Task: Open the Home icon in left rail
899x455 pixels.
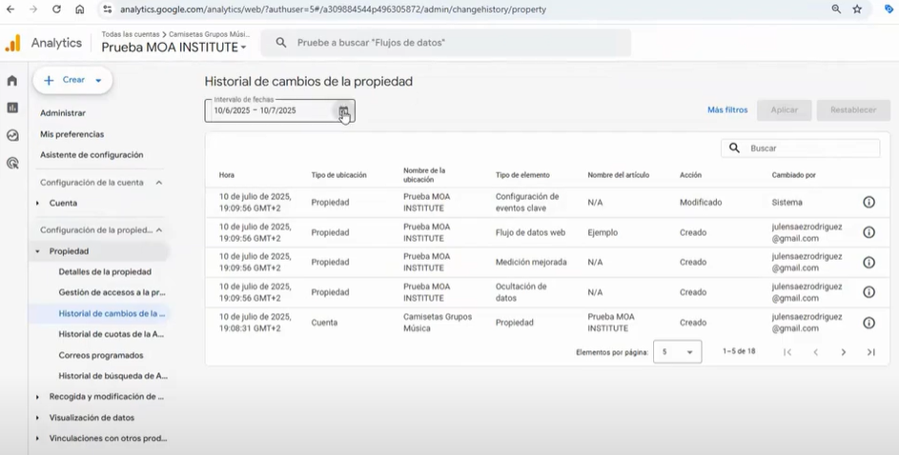Action: point(12,81)
